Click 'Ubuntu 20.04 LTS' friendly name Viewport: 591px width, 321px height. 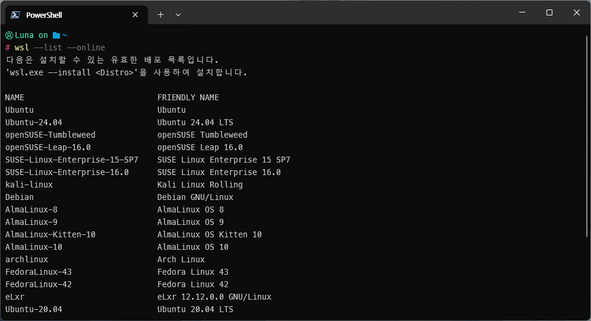195,309
